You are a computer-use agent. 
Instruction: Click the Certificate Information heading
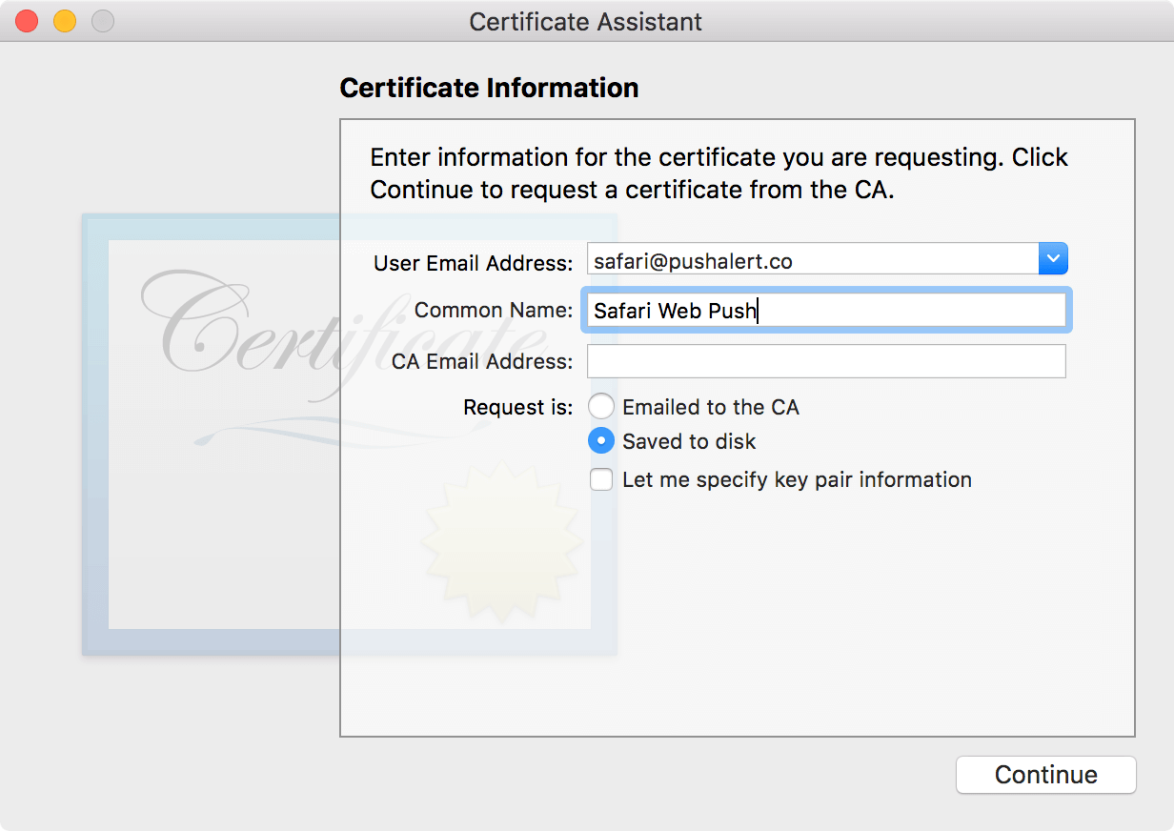click(x=489, y=88)
